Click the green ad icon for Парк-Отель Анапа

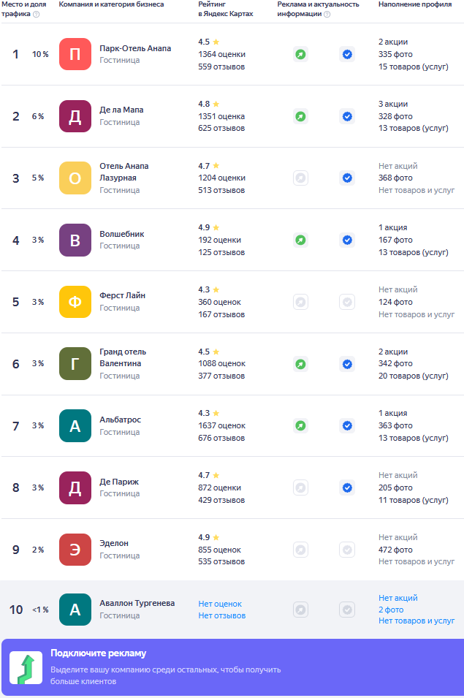(300, 54)
